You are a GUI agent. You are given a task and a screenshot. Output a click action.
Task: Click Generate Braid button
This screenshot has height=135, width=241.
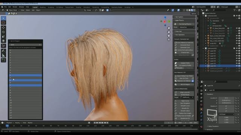click(184, 45)
